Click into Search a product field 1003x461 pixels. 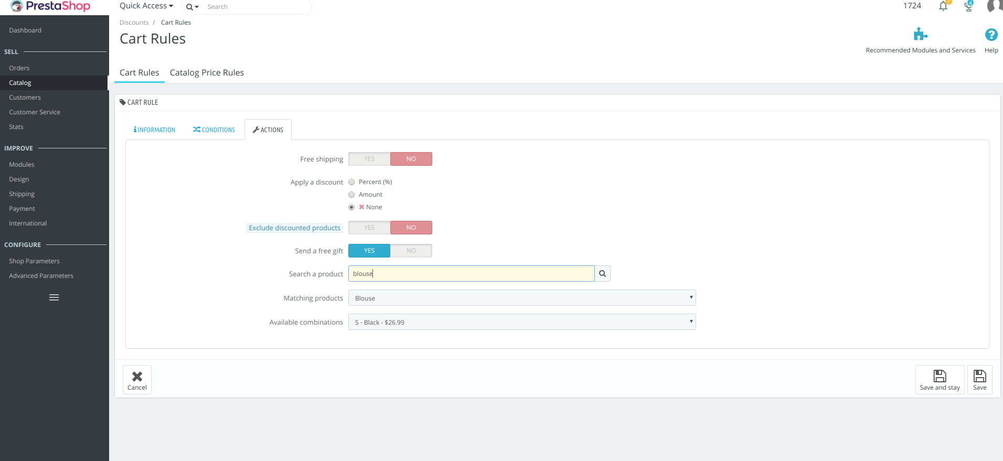[471, 274]
